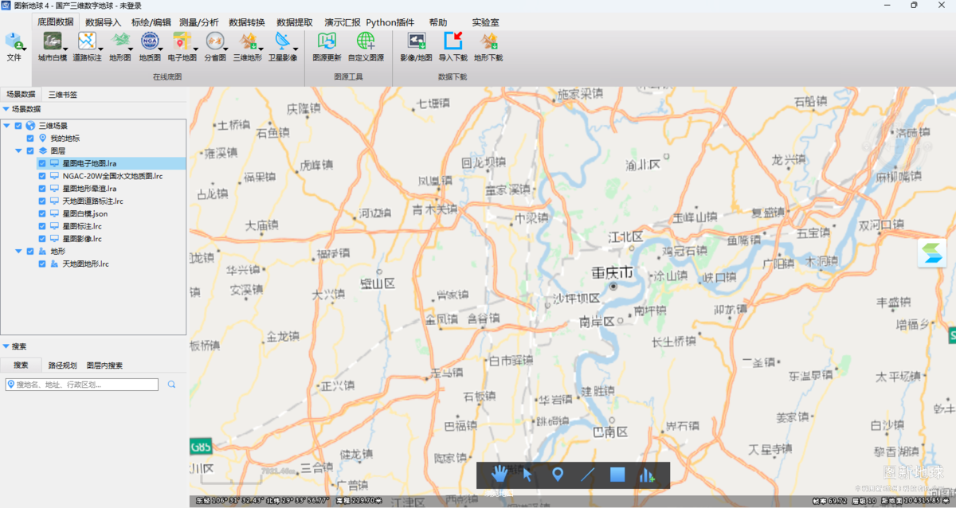Disable the 我的地标 checkbox
956x508 pixels.
pyautogui.click(x=30, y=138)
